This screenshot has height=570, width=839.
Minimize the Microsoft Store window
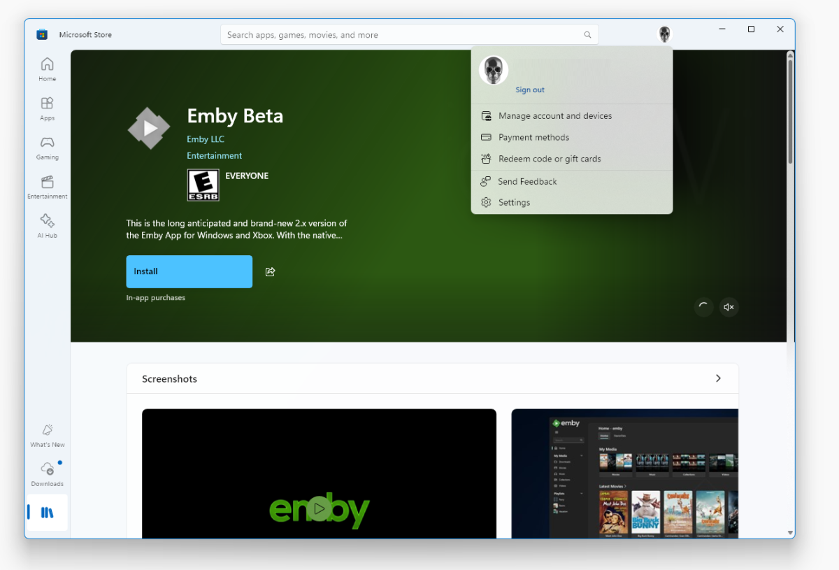722,29
